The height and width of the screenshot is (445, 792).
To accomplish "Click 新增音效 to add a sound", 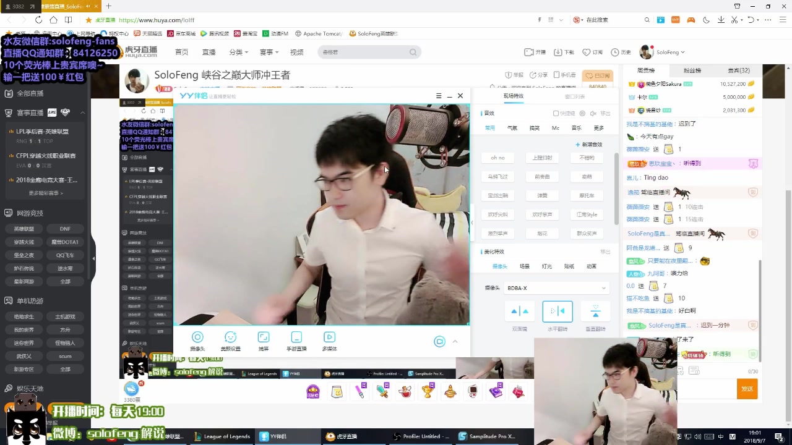I will pos(589,145).
